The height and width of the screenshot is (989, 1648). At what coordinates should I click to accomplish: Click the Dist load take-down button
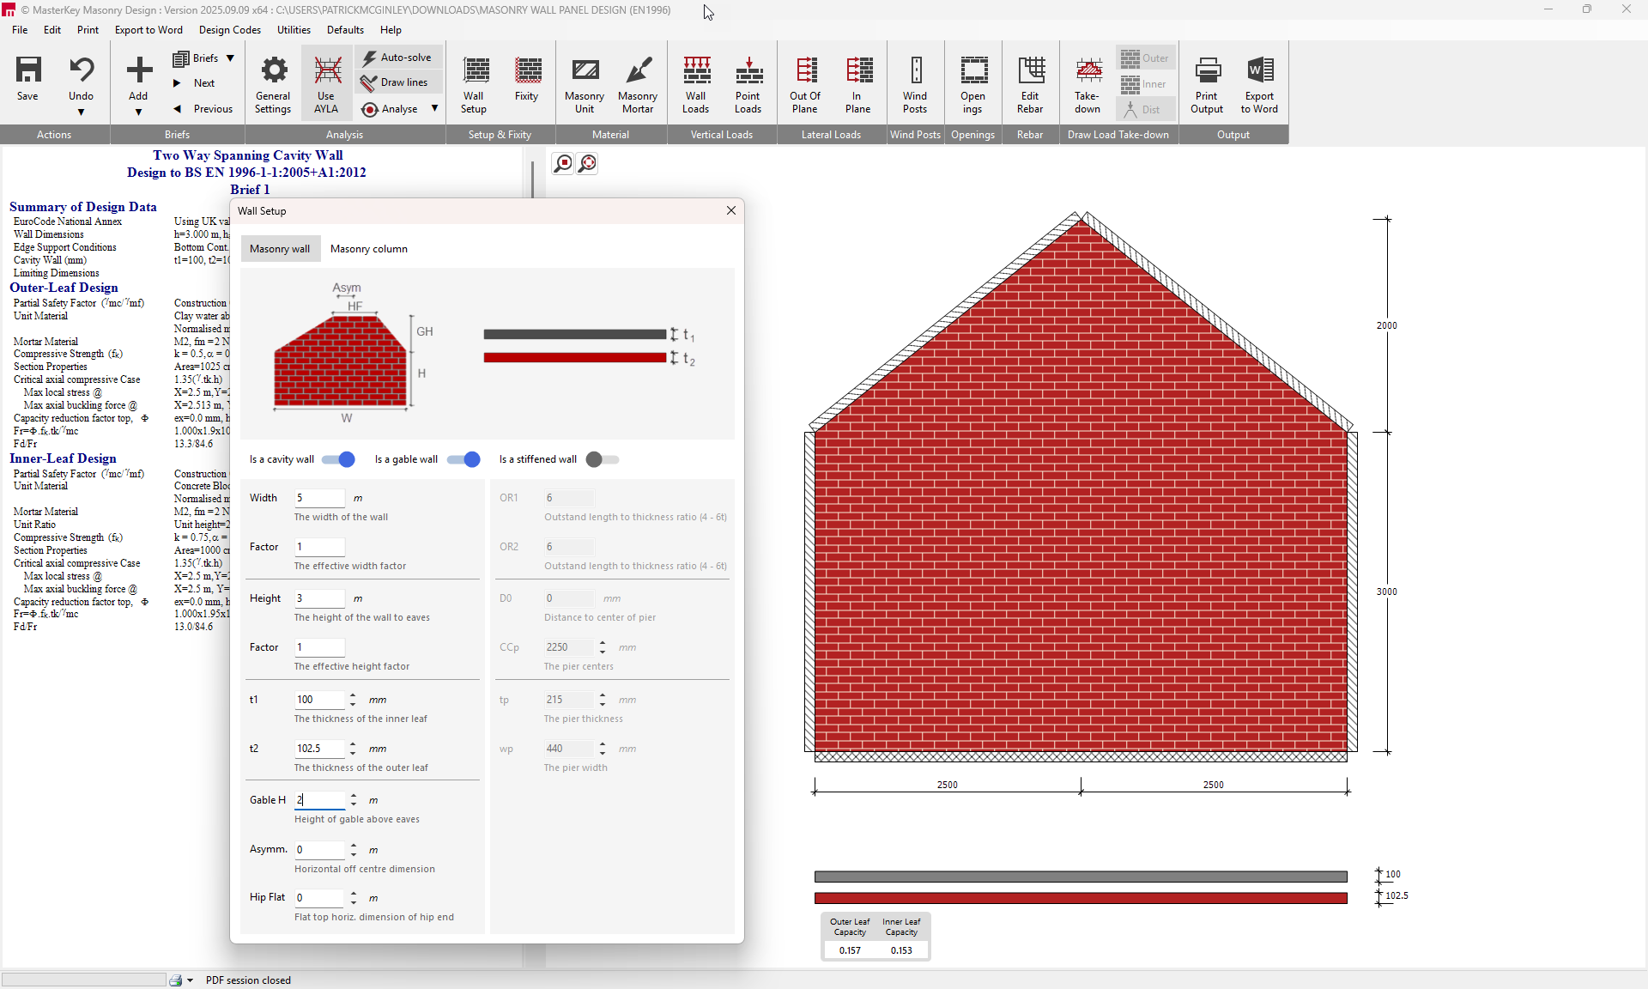pyautogui.click(x=1144, y=109)
